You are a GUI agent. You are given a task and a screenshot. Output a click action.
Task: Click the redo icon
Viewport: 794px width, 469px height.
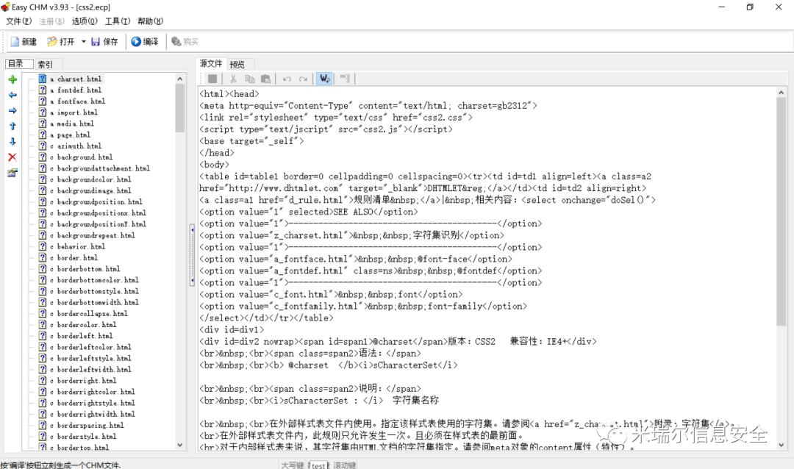pos(303,79)
